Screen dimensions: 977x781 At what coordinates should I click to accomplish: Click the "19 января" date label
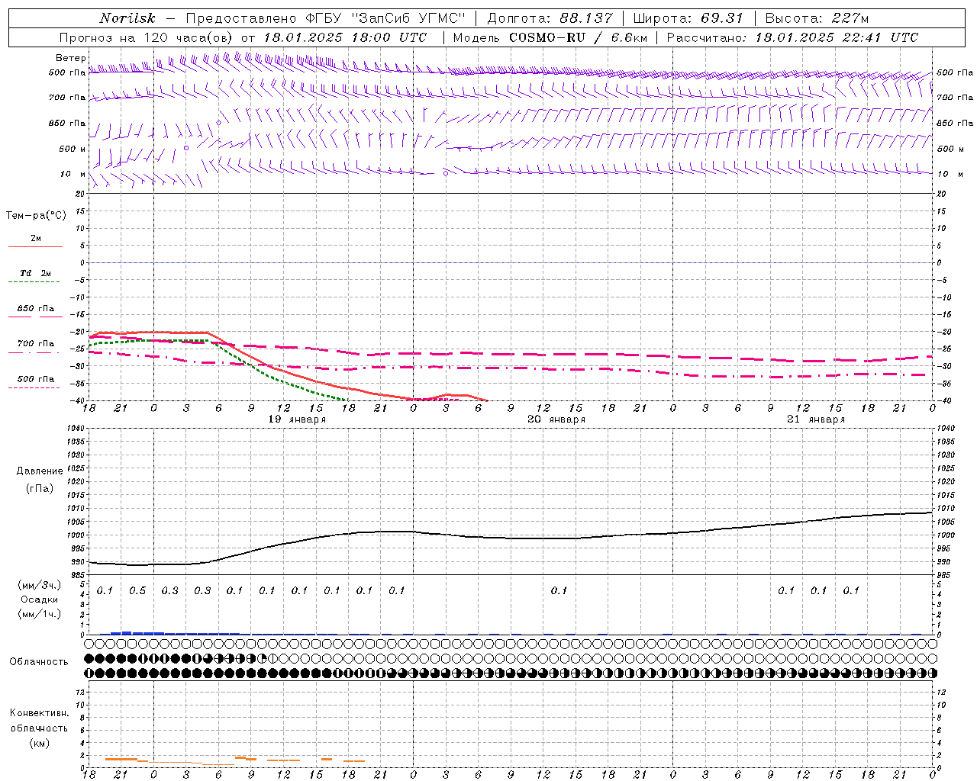[297, 419]
